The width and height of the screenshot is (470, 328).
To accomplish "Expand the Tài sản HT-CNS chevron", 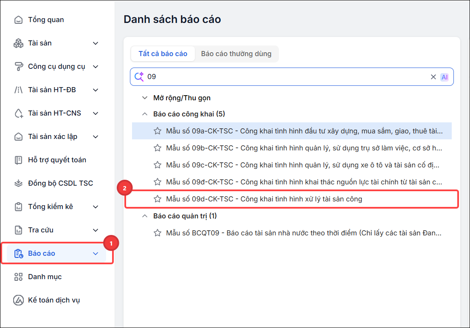I will coord(96,113).
